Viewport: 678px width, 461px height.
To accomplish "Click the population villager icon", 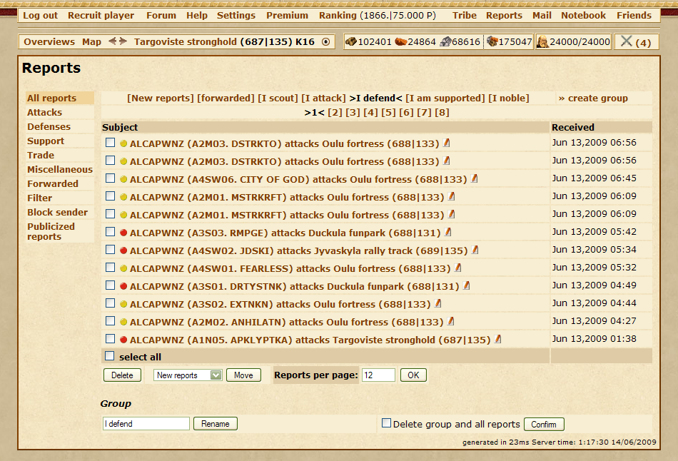I will pyautogui.click(x=542, y=42).
